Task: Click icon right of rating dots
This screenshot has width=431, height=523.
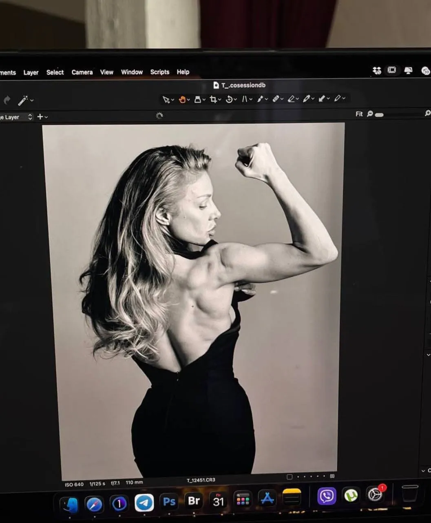Action: click(x=332, y=476)
